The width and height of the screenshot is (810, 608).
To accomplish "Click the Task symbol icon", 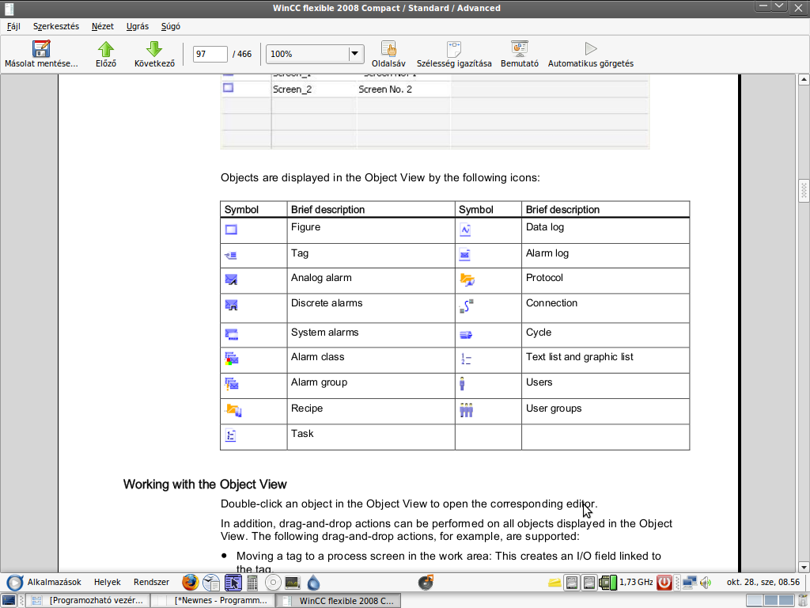I will (230, 436).
